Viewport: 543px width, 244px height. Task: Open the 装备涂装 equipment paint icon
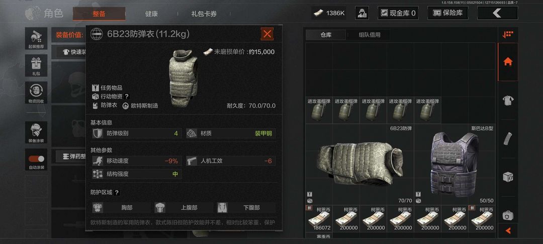36,133
